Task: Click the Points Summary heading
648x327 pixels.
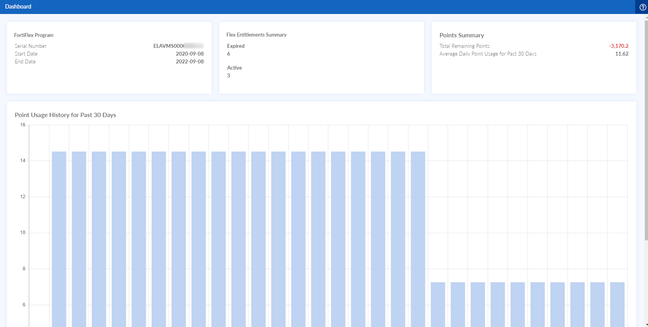Action: point(462,35)
